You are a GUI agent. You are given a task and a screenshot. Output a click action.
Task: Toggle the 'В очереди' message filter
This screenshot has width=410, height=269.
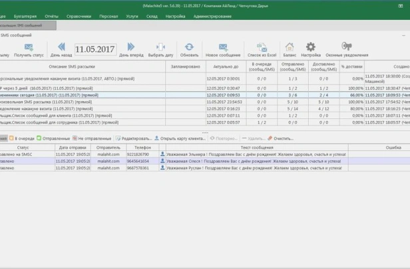coord(22,138)
